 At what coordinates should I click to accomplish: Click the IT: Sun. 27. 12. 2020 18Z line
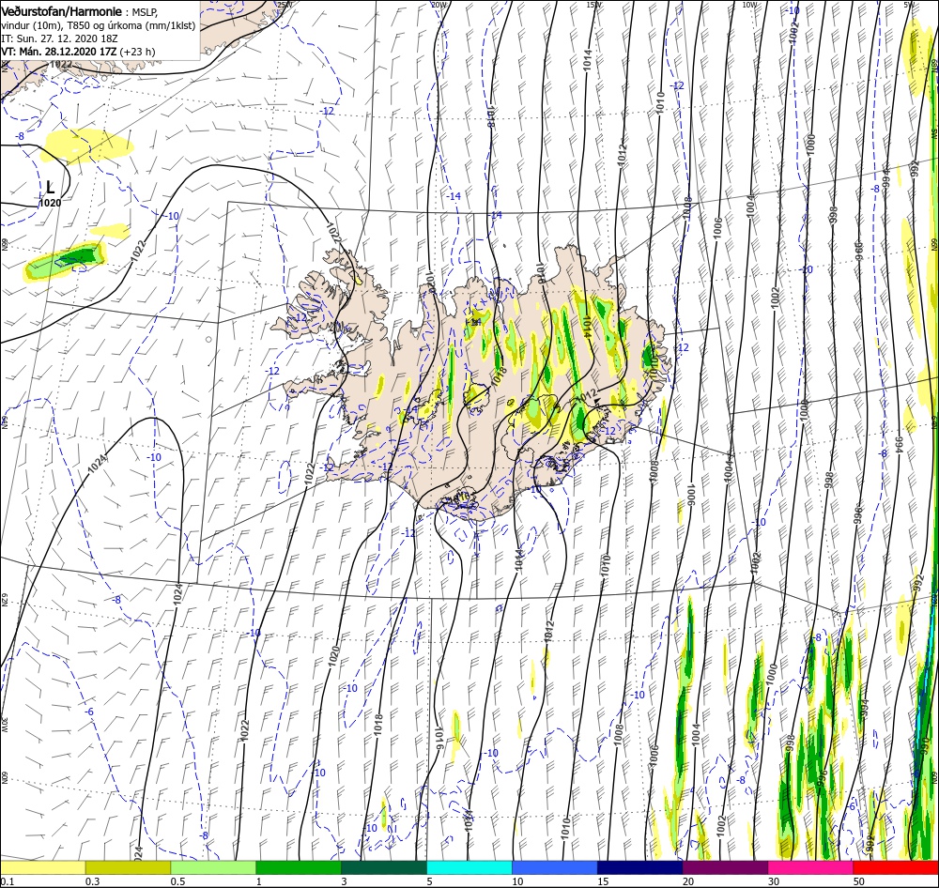[59, 38]
